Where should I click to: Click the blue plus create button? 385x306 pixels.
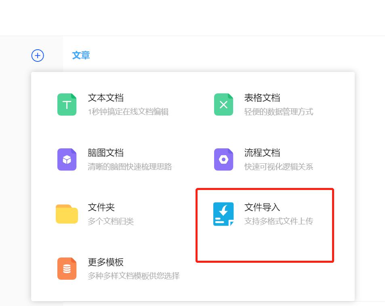[x=38, y=55]
